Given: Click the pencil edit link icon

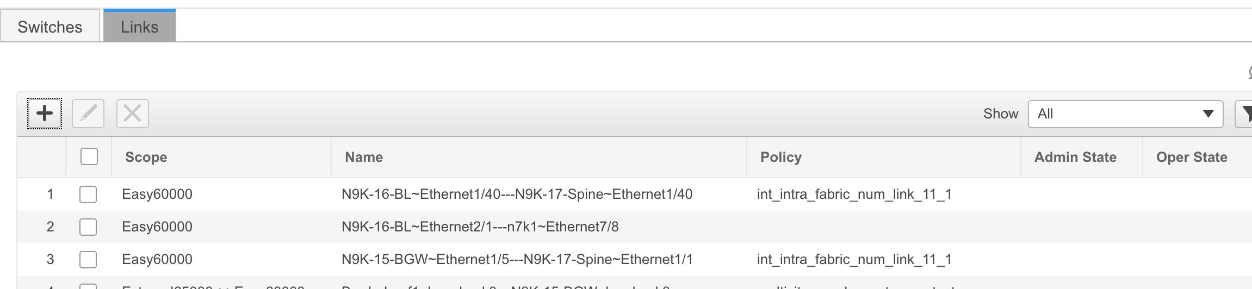Looking at the screenshot, I should click(88, 114).
